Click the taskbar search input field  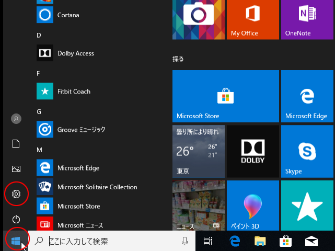pos(112,241)
